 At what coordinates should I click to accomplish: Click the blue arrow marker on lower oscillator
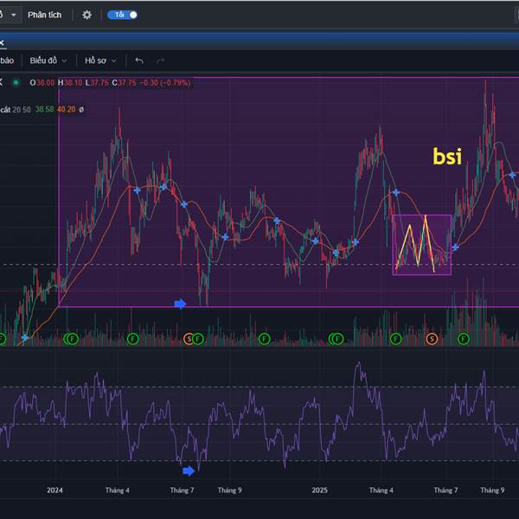coord(189,470)
